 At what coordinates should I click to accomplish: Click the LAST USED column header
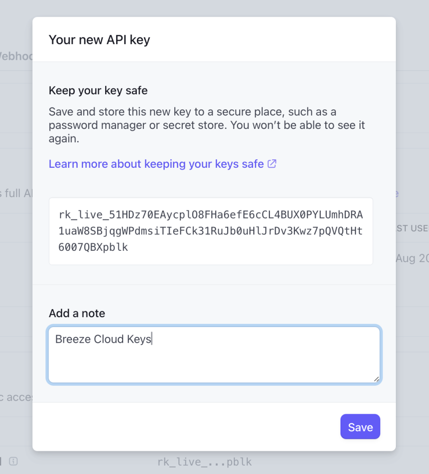(412, 229)
